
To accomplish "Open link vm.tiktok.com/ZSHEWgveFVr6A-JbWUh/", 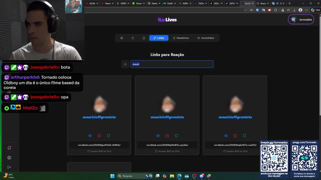I will (x=99, y=145).
